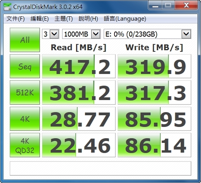The height and width of the screenshot is (183, 201).
Task: Start the 512K random test
Action: [25, 92]
